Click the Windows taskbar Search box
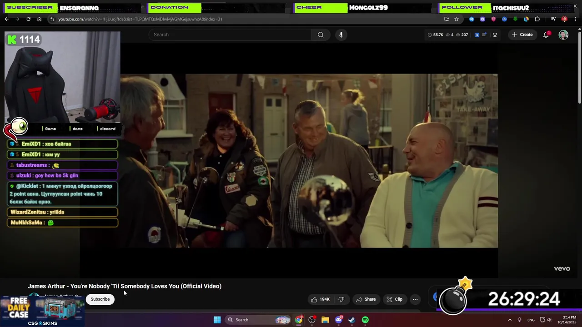 tap(258, 320)
